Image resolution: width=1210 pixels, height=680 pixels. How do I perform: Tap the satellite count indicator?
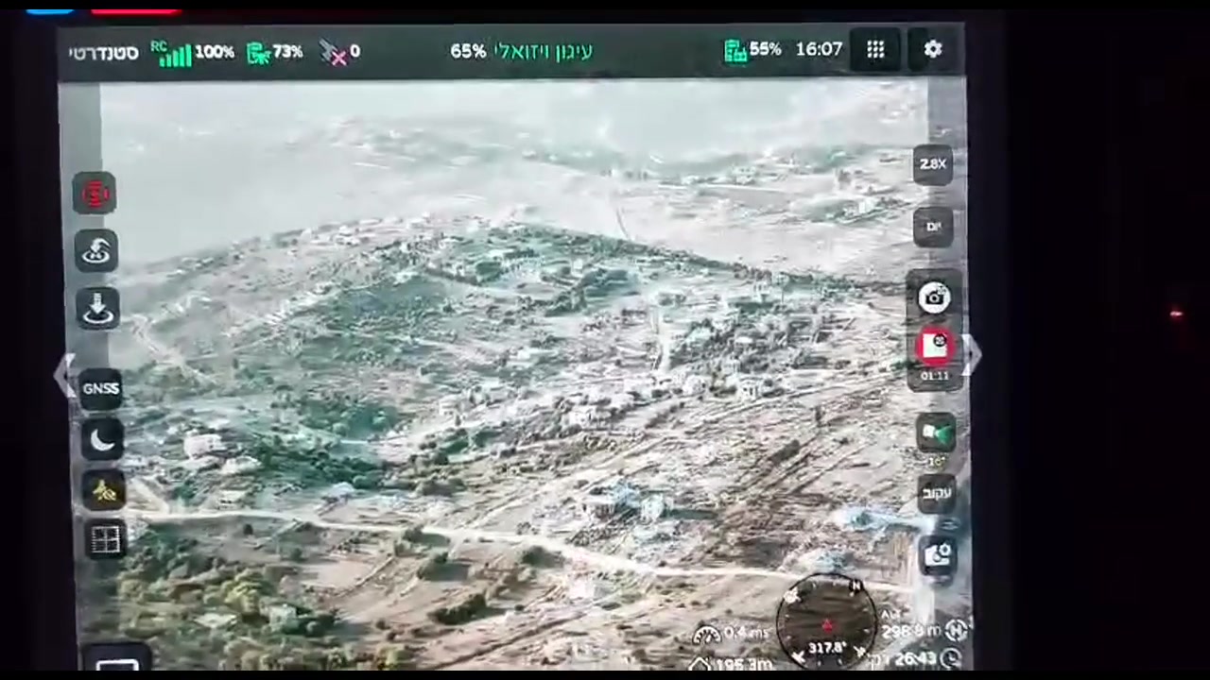click(340, 52)
